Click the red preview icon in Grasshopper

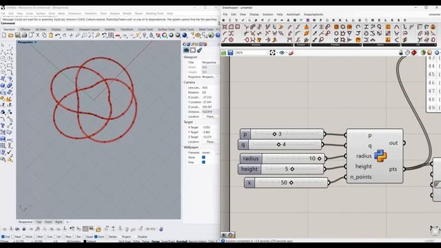(414, 52)
